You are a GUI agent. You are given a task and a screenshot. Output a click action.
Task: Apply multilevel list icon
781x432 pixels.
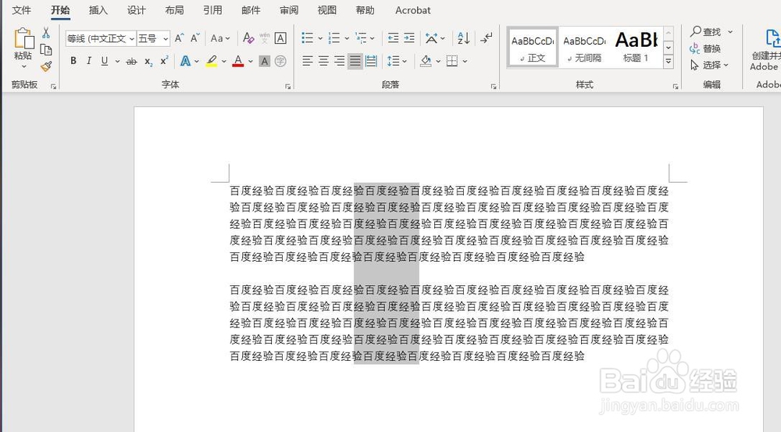click(361, 37)
